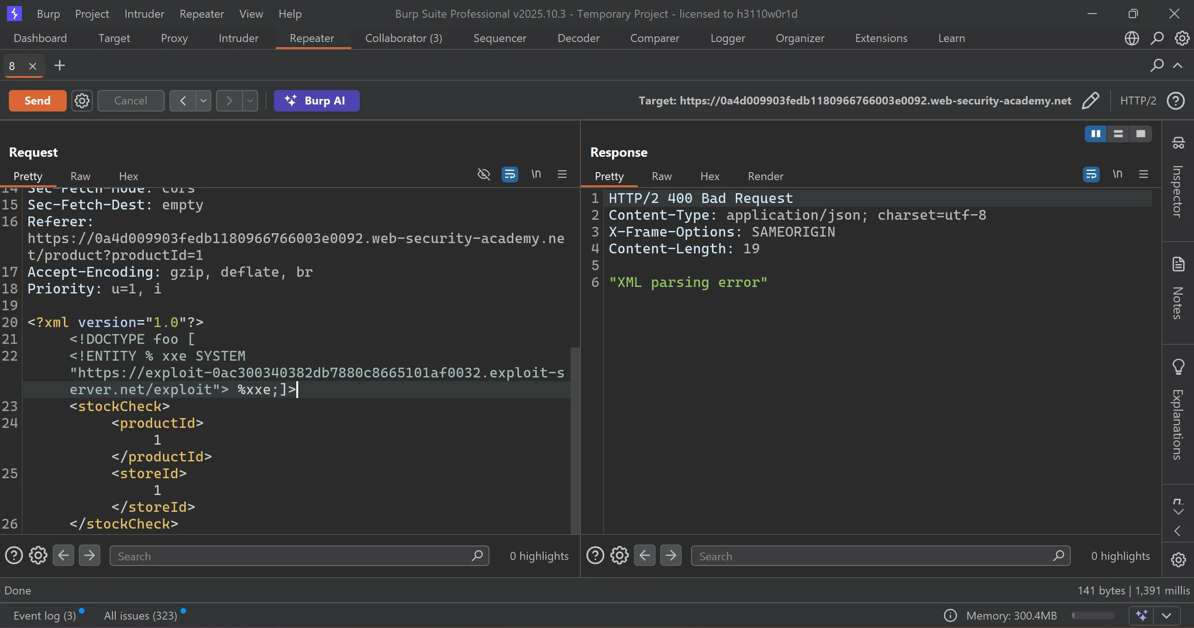Screen dimensions: 1194x628
Task: Expand the AI status dropdown in the status bar
Action: (x=1166, y=615)
